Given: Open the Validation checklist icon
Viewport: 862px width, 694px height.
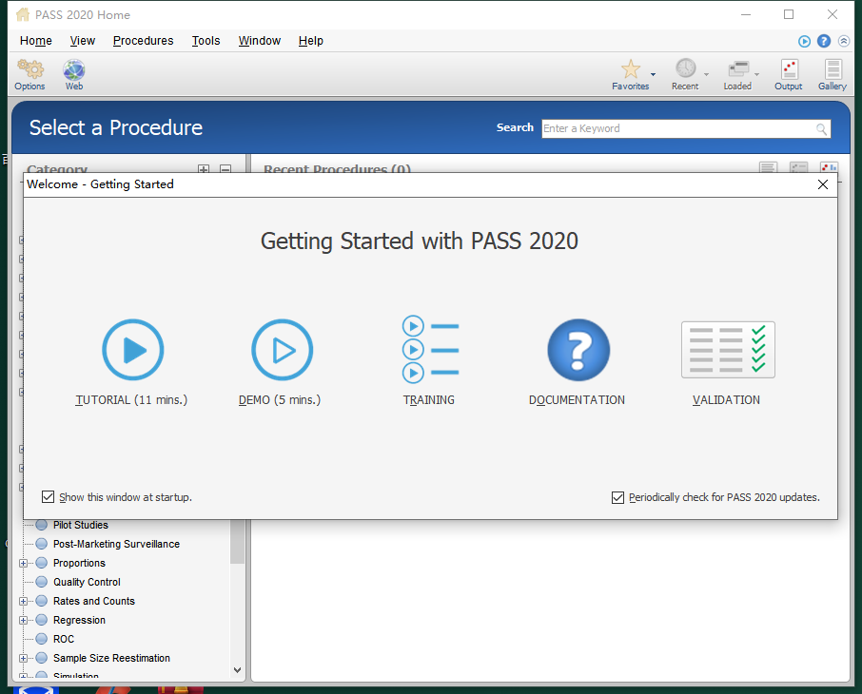Looking at the screenshot, I should [728, 350].
